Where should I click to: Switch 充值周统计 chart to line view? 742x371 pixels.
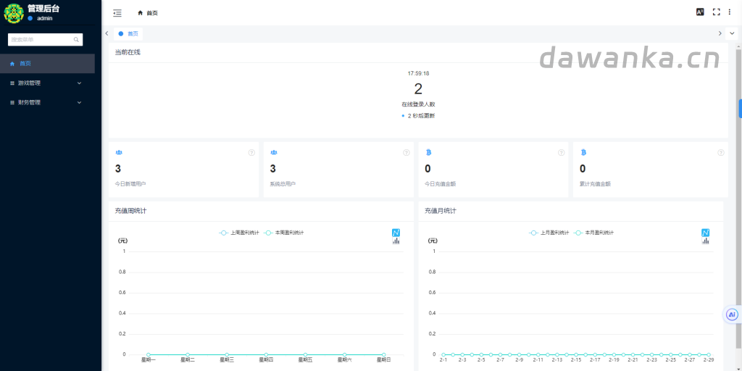[x=396, y=233]
